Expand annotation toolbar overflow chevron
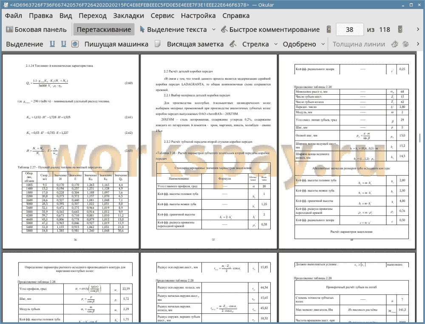425x324 pixels. coord(418,44)
